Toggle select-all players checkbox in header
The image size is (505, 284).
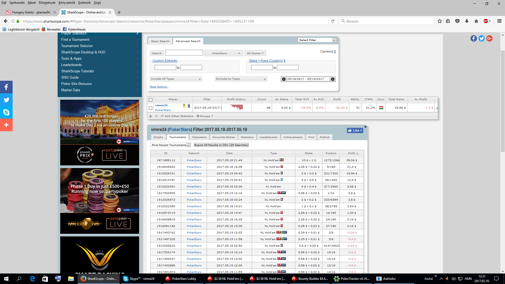point(150,100)
